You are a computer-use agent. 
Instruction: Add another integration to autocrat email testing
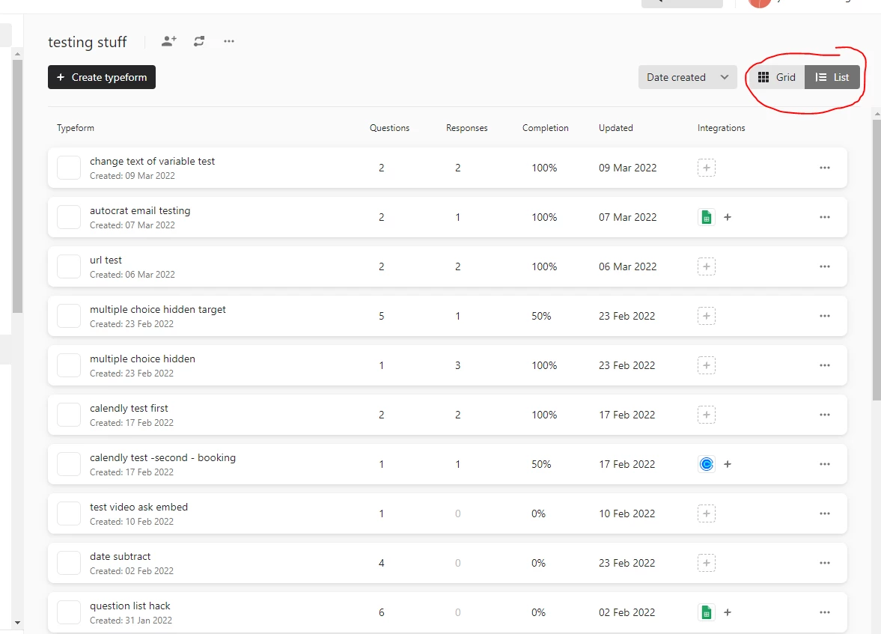click(x=728, y=217)
